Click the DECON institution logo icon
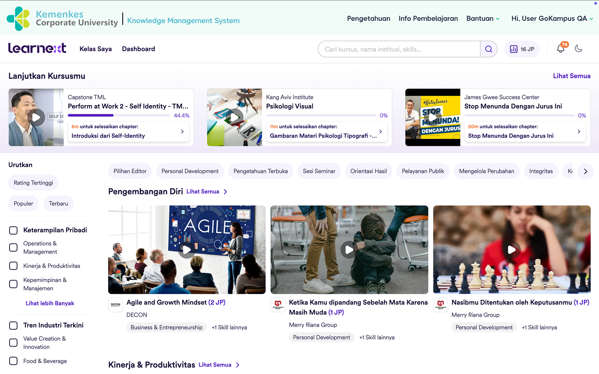 click(116, 305)
